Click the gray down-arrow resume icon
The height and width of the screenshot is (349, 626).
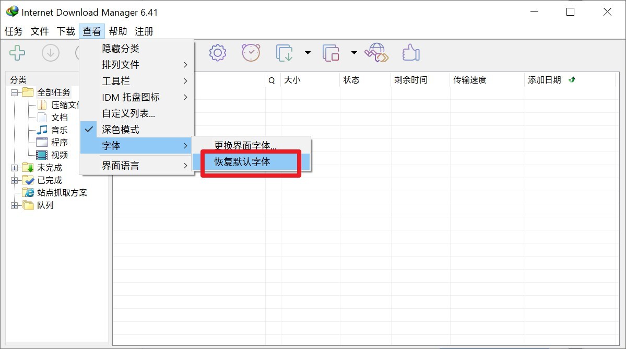point(51,53)
